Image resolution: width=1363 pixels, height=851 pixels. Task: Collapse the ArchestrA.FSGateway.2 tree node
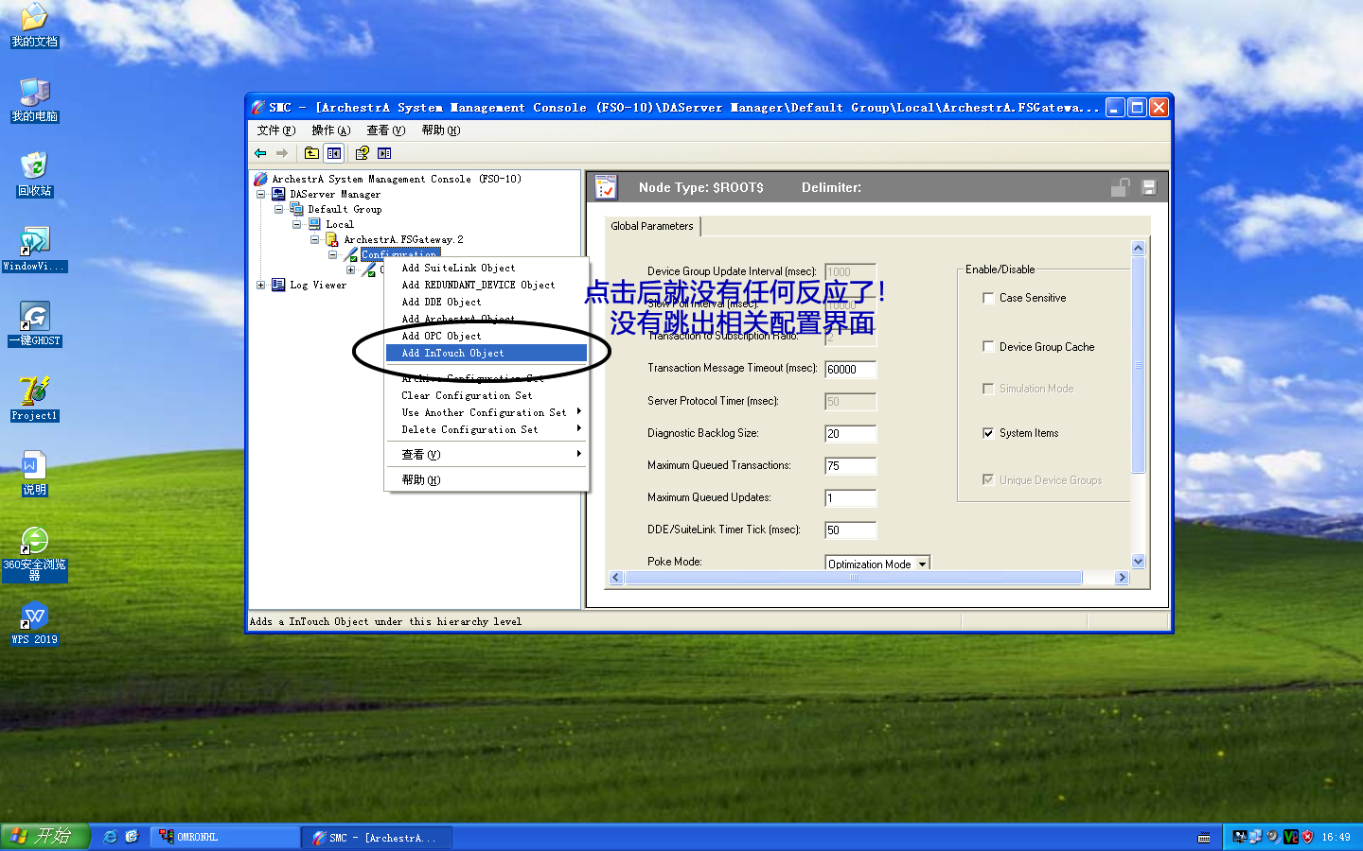point(315,239)
